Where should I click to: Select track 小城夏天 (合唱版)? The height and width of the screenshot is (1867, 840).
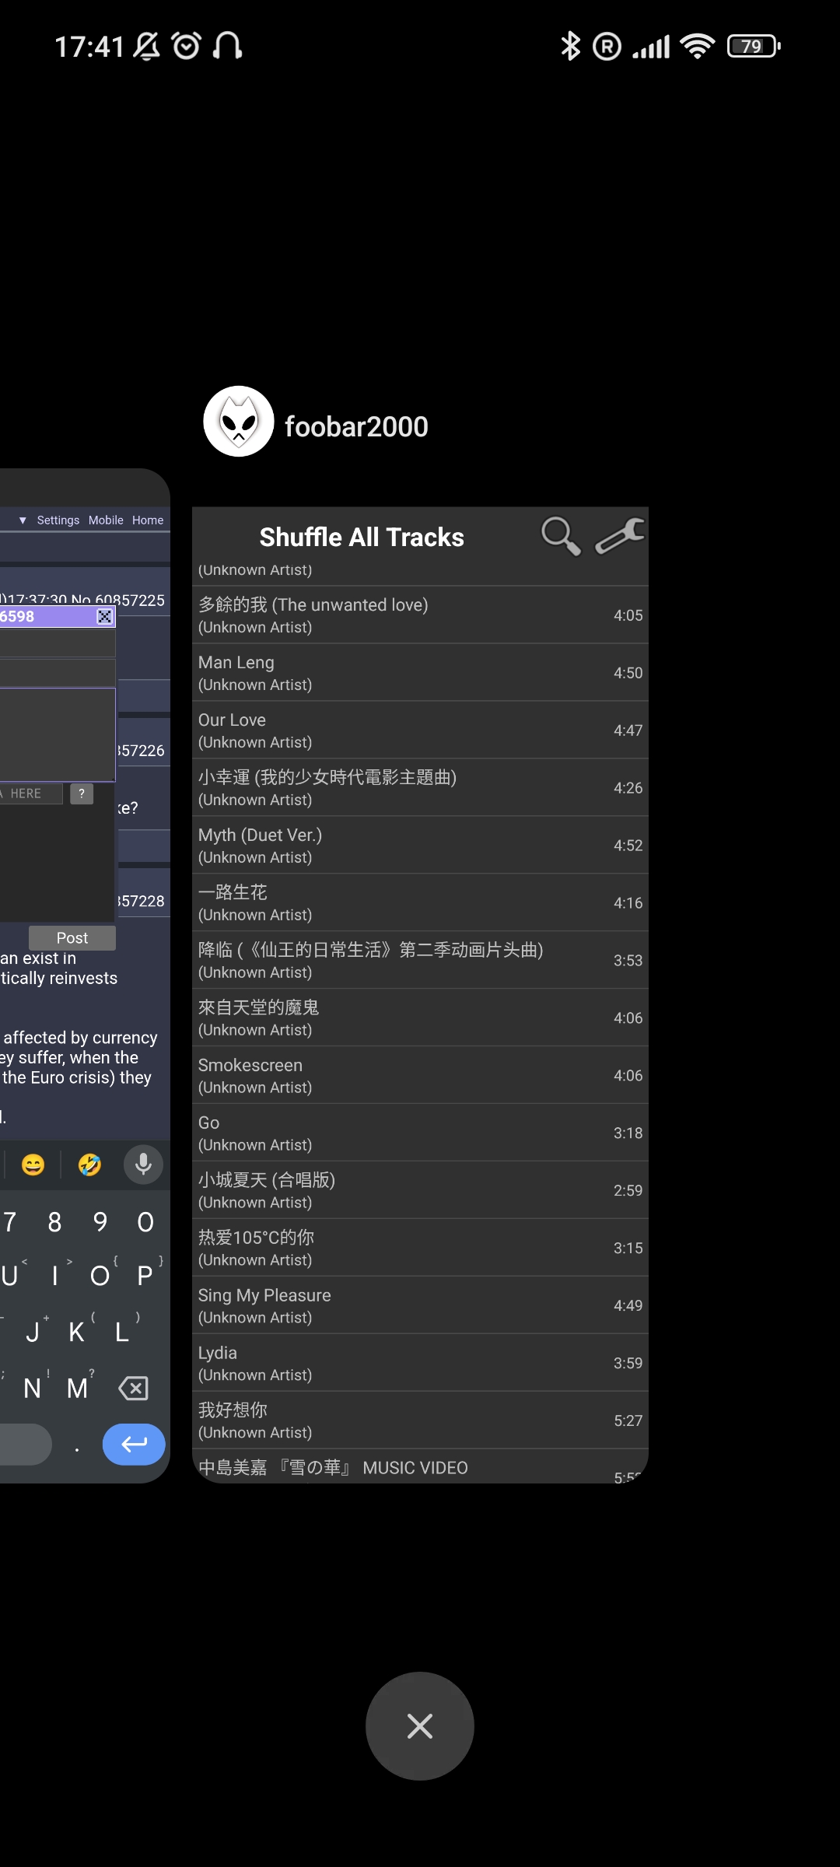pos(420,1191)
